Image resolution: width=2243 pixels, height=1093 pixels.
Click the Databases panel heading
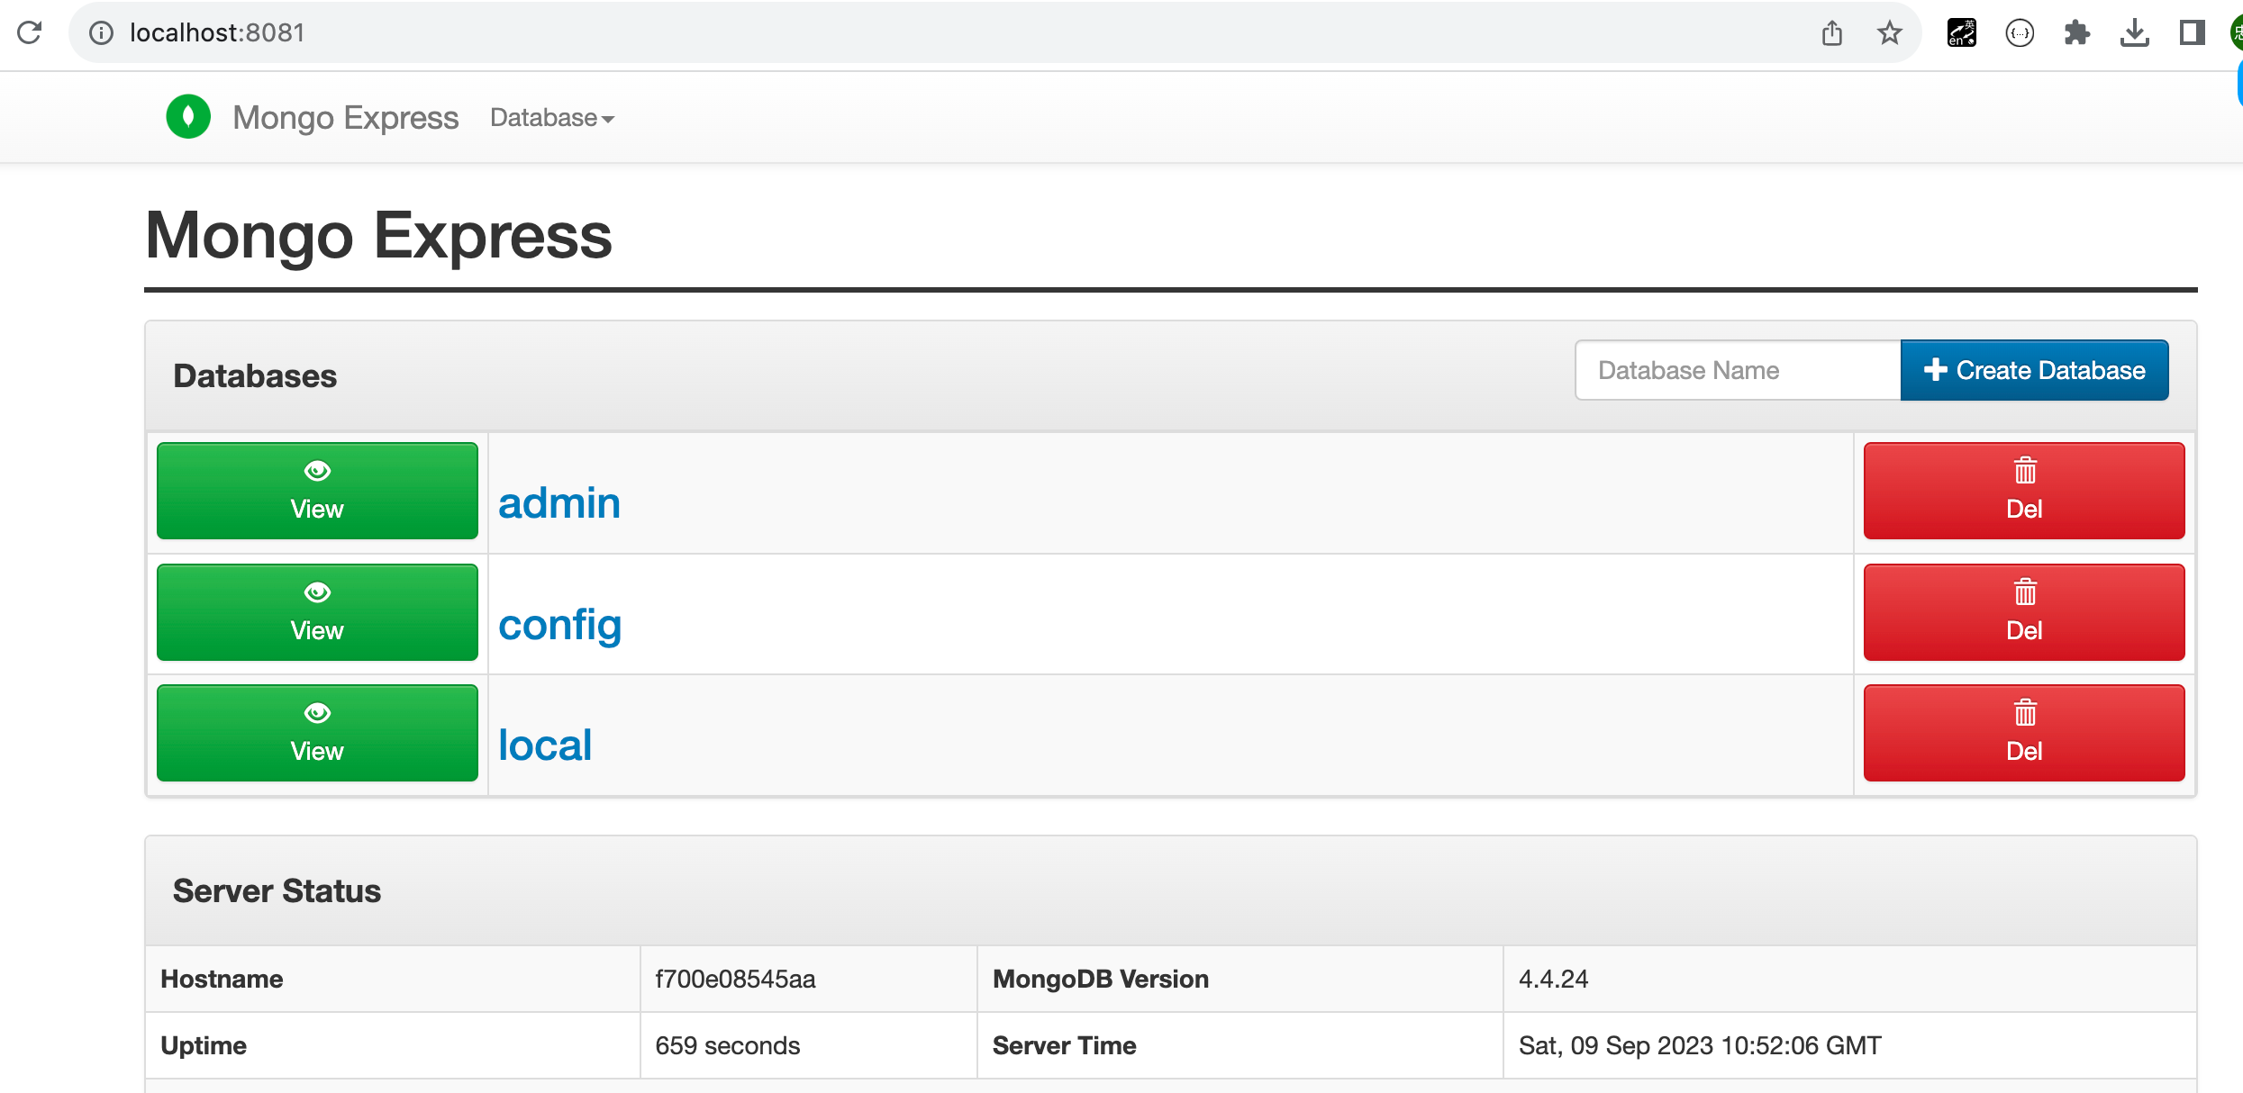pos(255,376)
